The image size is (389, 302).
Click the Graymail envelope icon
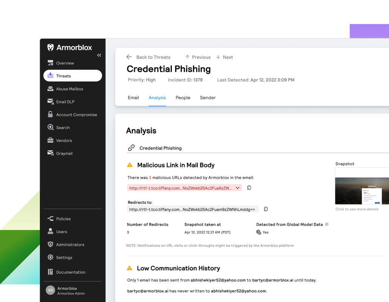point(51,153)
